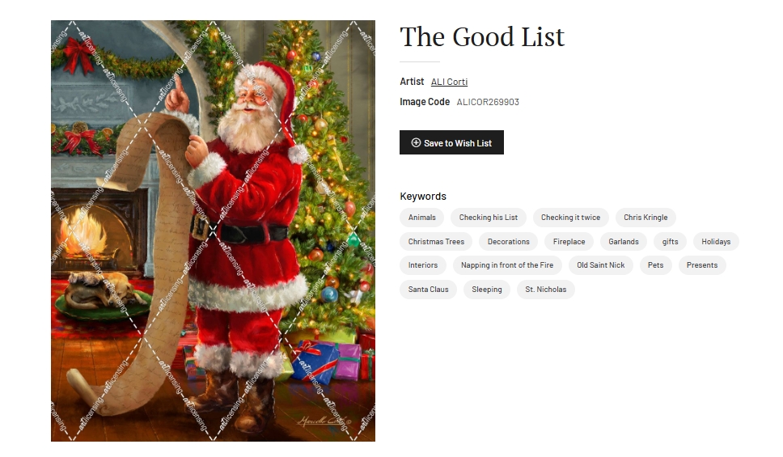783x457 pixels.
Task: Choose the gifts keyword tag
Action: pos(670,241)
